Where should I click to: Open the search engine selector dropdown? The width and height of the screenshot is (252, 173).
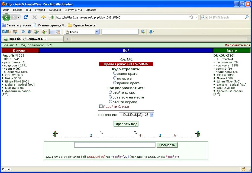(204, 17)
